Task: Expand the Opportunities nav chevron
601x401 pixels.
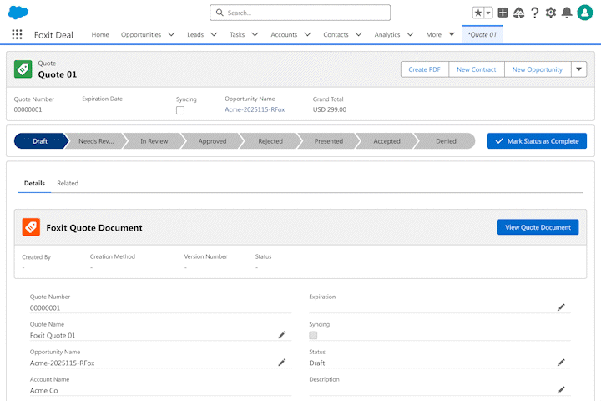Action: tap(171, 34)
